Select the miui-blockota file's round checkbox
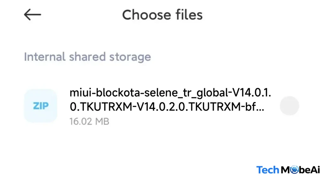The height and width of the screenshot is (177, 324). (289, 106)
